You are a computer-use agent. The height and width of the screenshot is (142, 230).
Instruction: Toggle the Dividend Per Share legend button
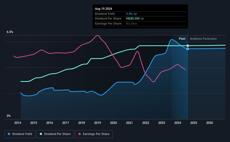pyautogui.click(x=55, y=134)
